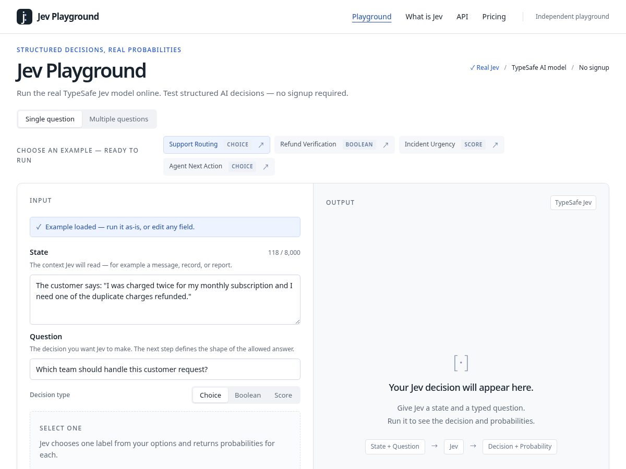Screen dimensions: 626x469
Task: Load the Agent Next Action example
Action: tap(219, 167)
